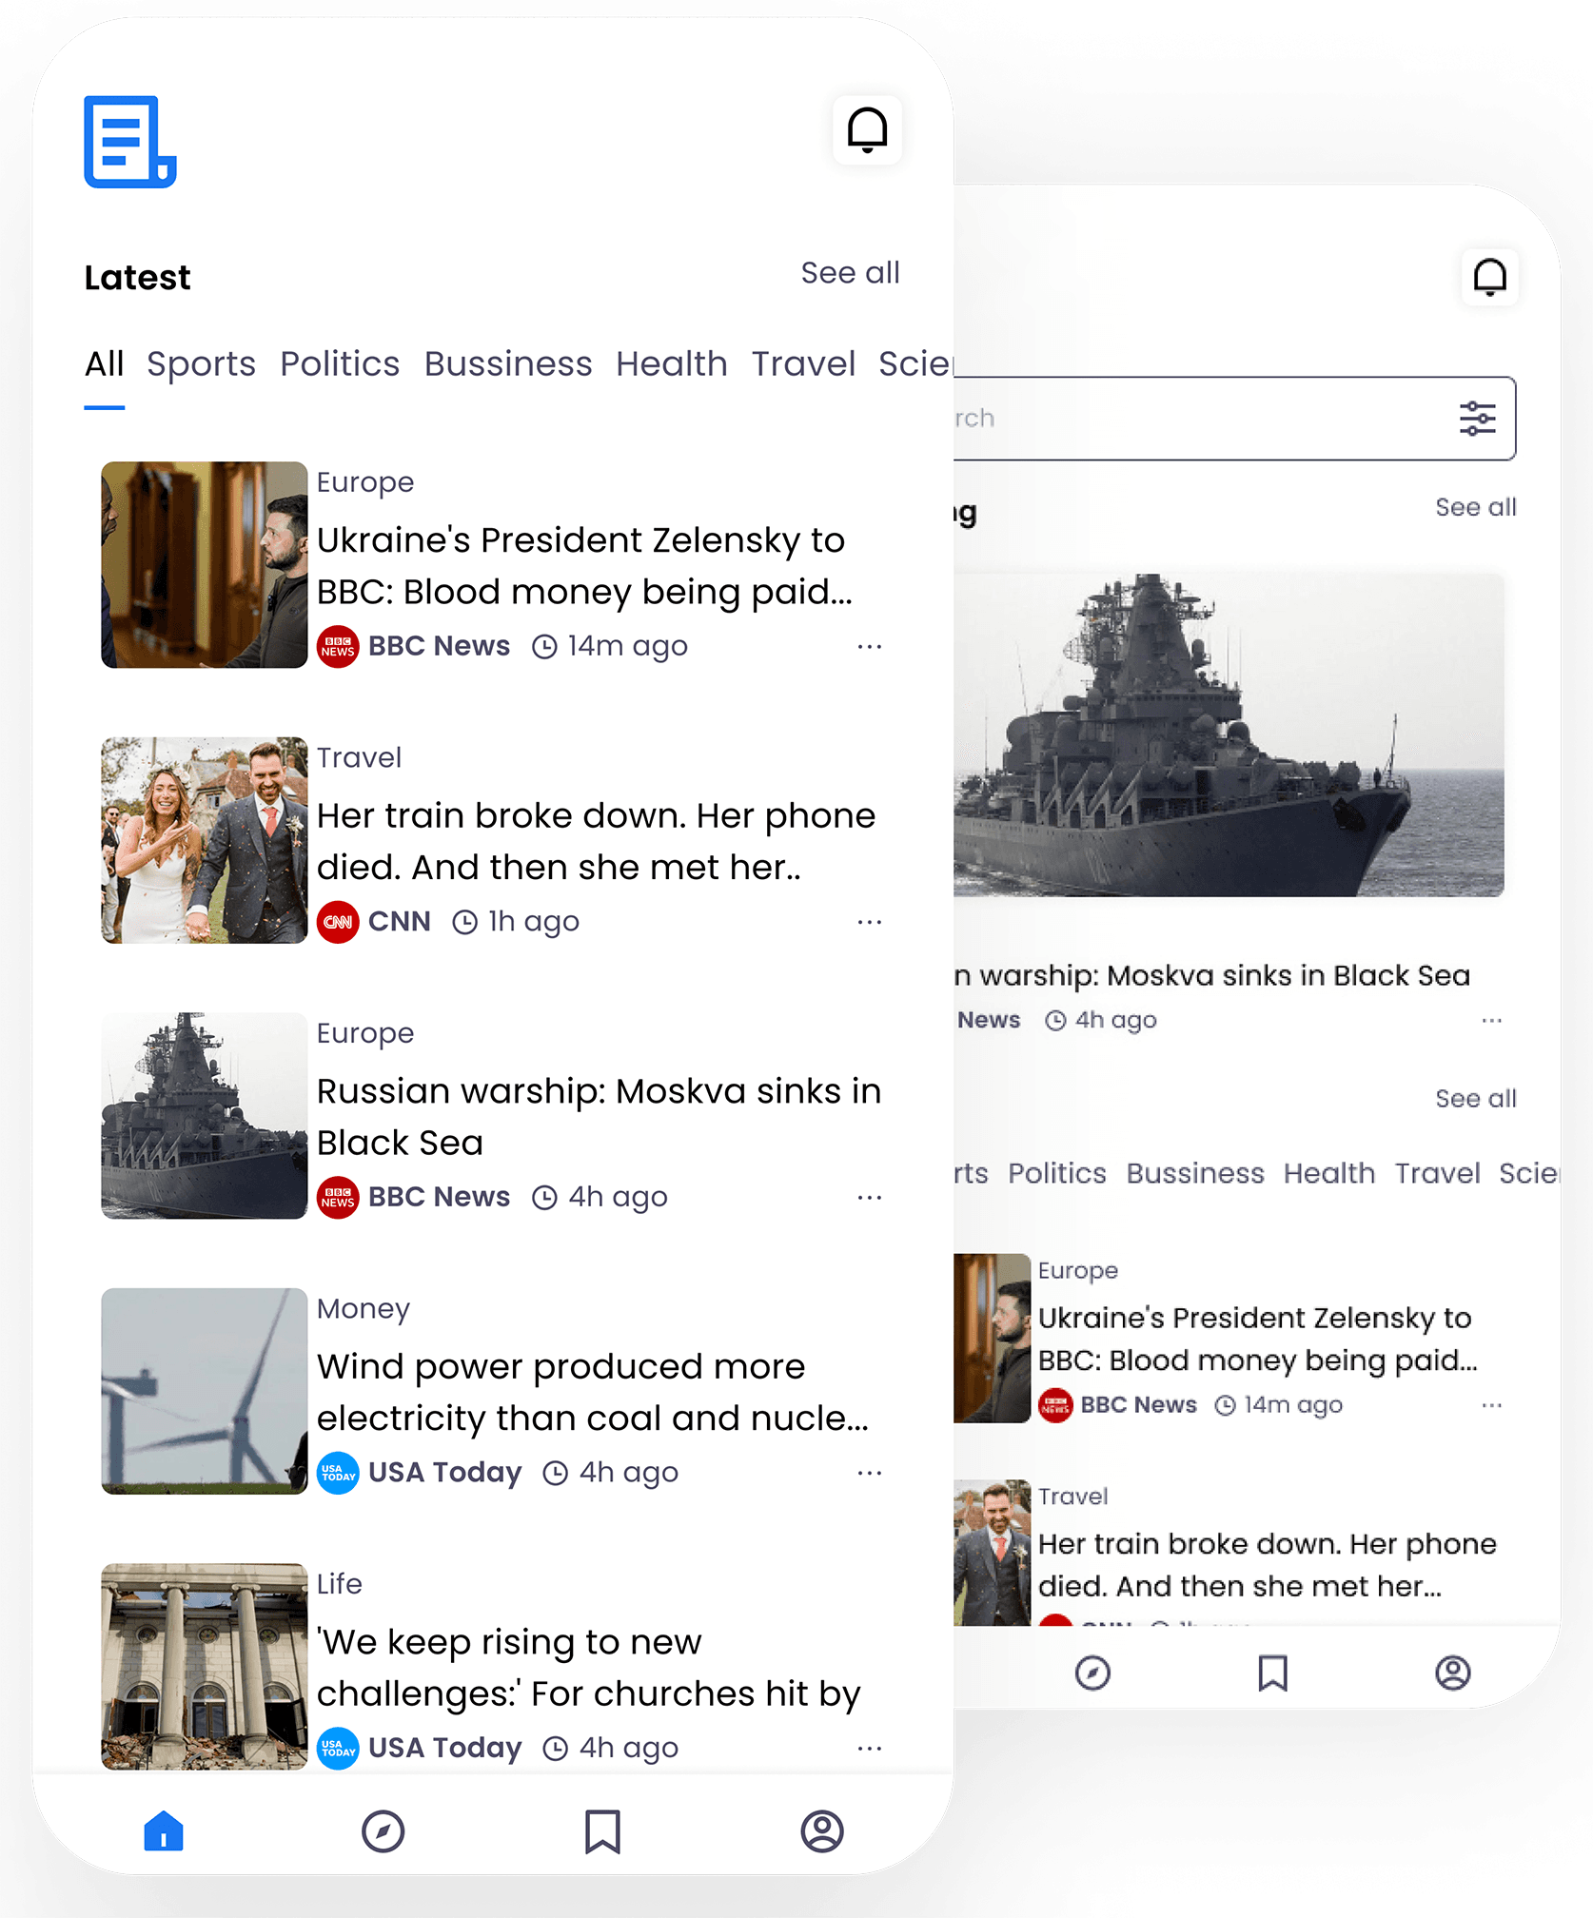Select Health tab on front phone
Screen dimensions: 1593x1918
[x=672, y=364]
